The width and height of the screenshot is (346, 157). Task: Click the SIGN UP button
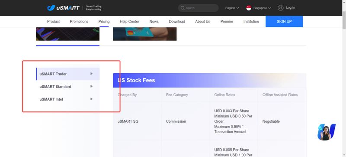[284, 21]
